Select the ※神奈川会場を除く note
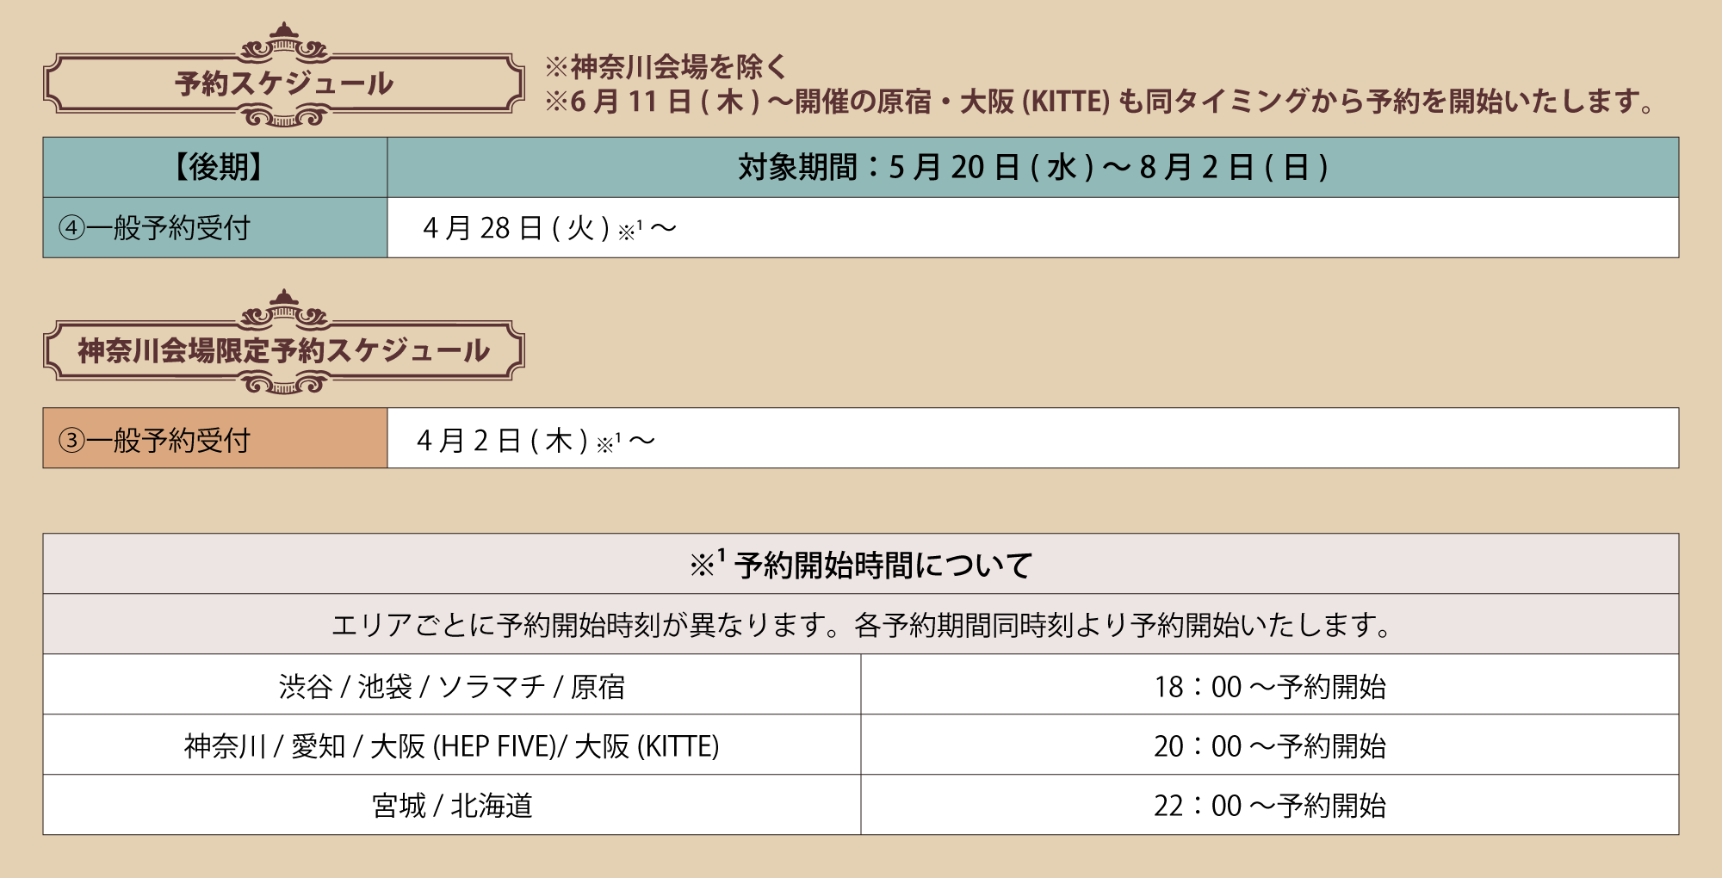The image size is (1722, 878). [666, 67]
